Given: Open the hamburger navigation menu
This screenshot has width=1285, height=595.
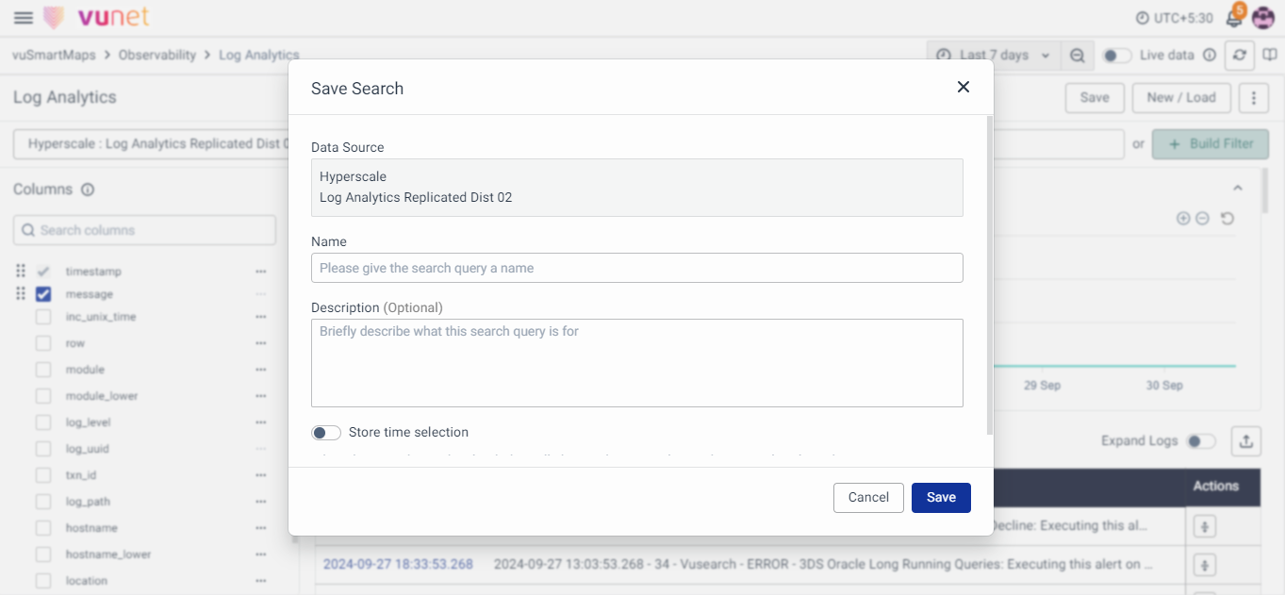Looking at the screenshot, I should click(24, 18).
